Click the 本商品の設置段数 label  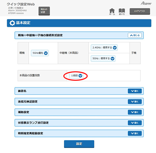pos(30,75)
